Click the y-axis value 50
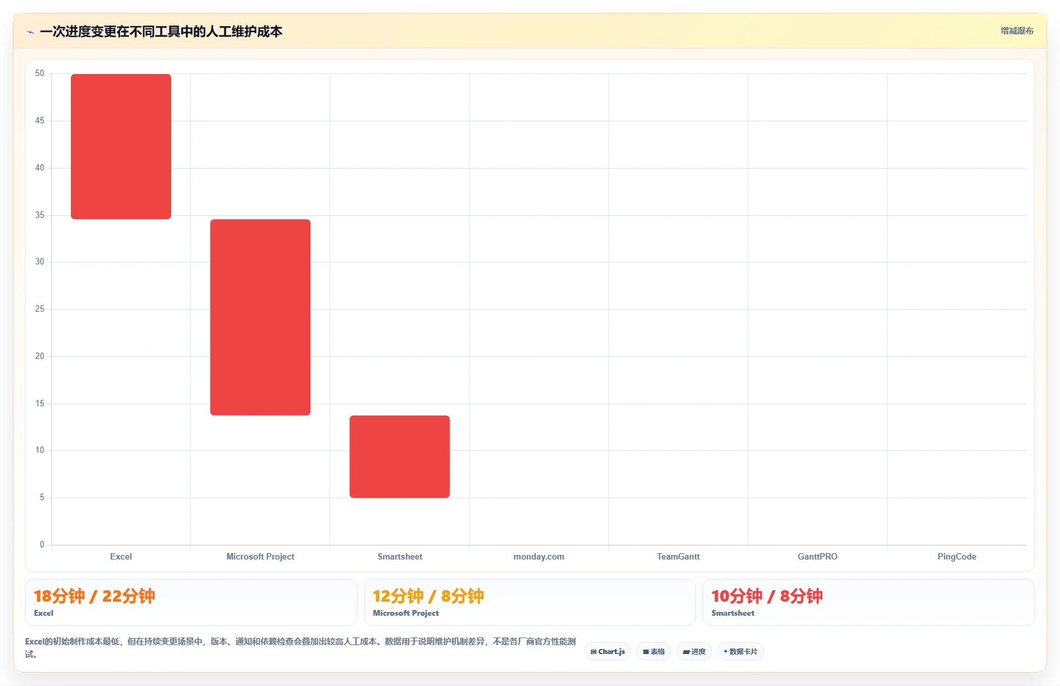1060x686 pixels. click(40, 73)
